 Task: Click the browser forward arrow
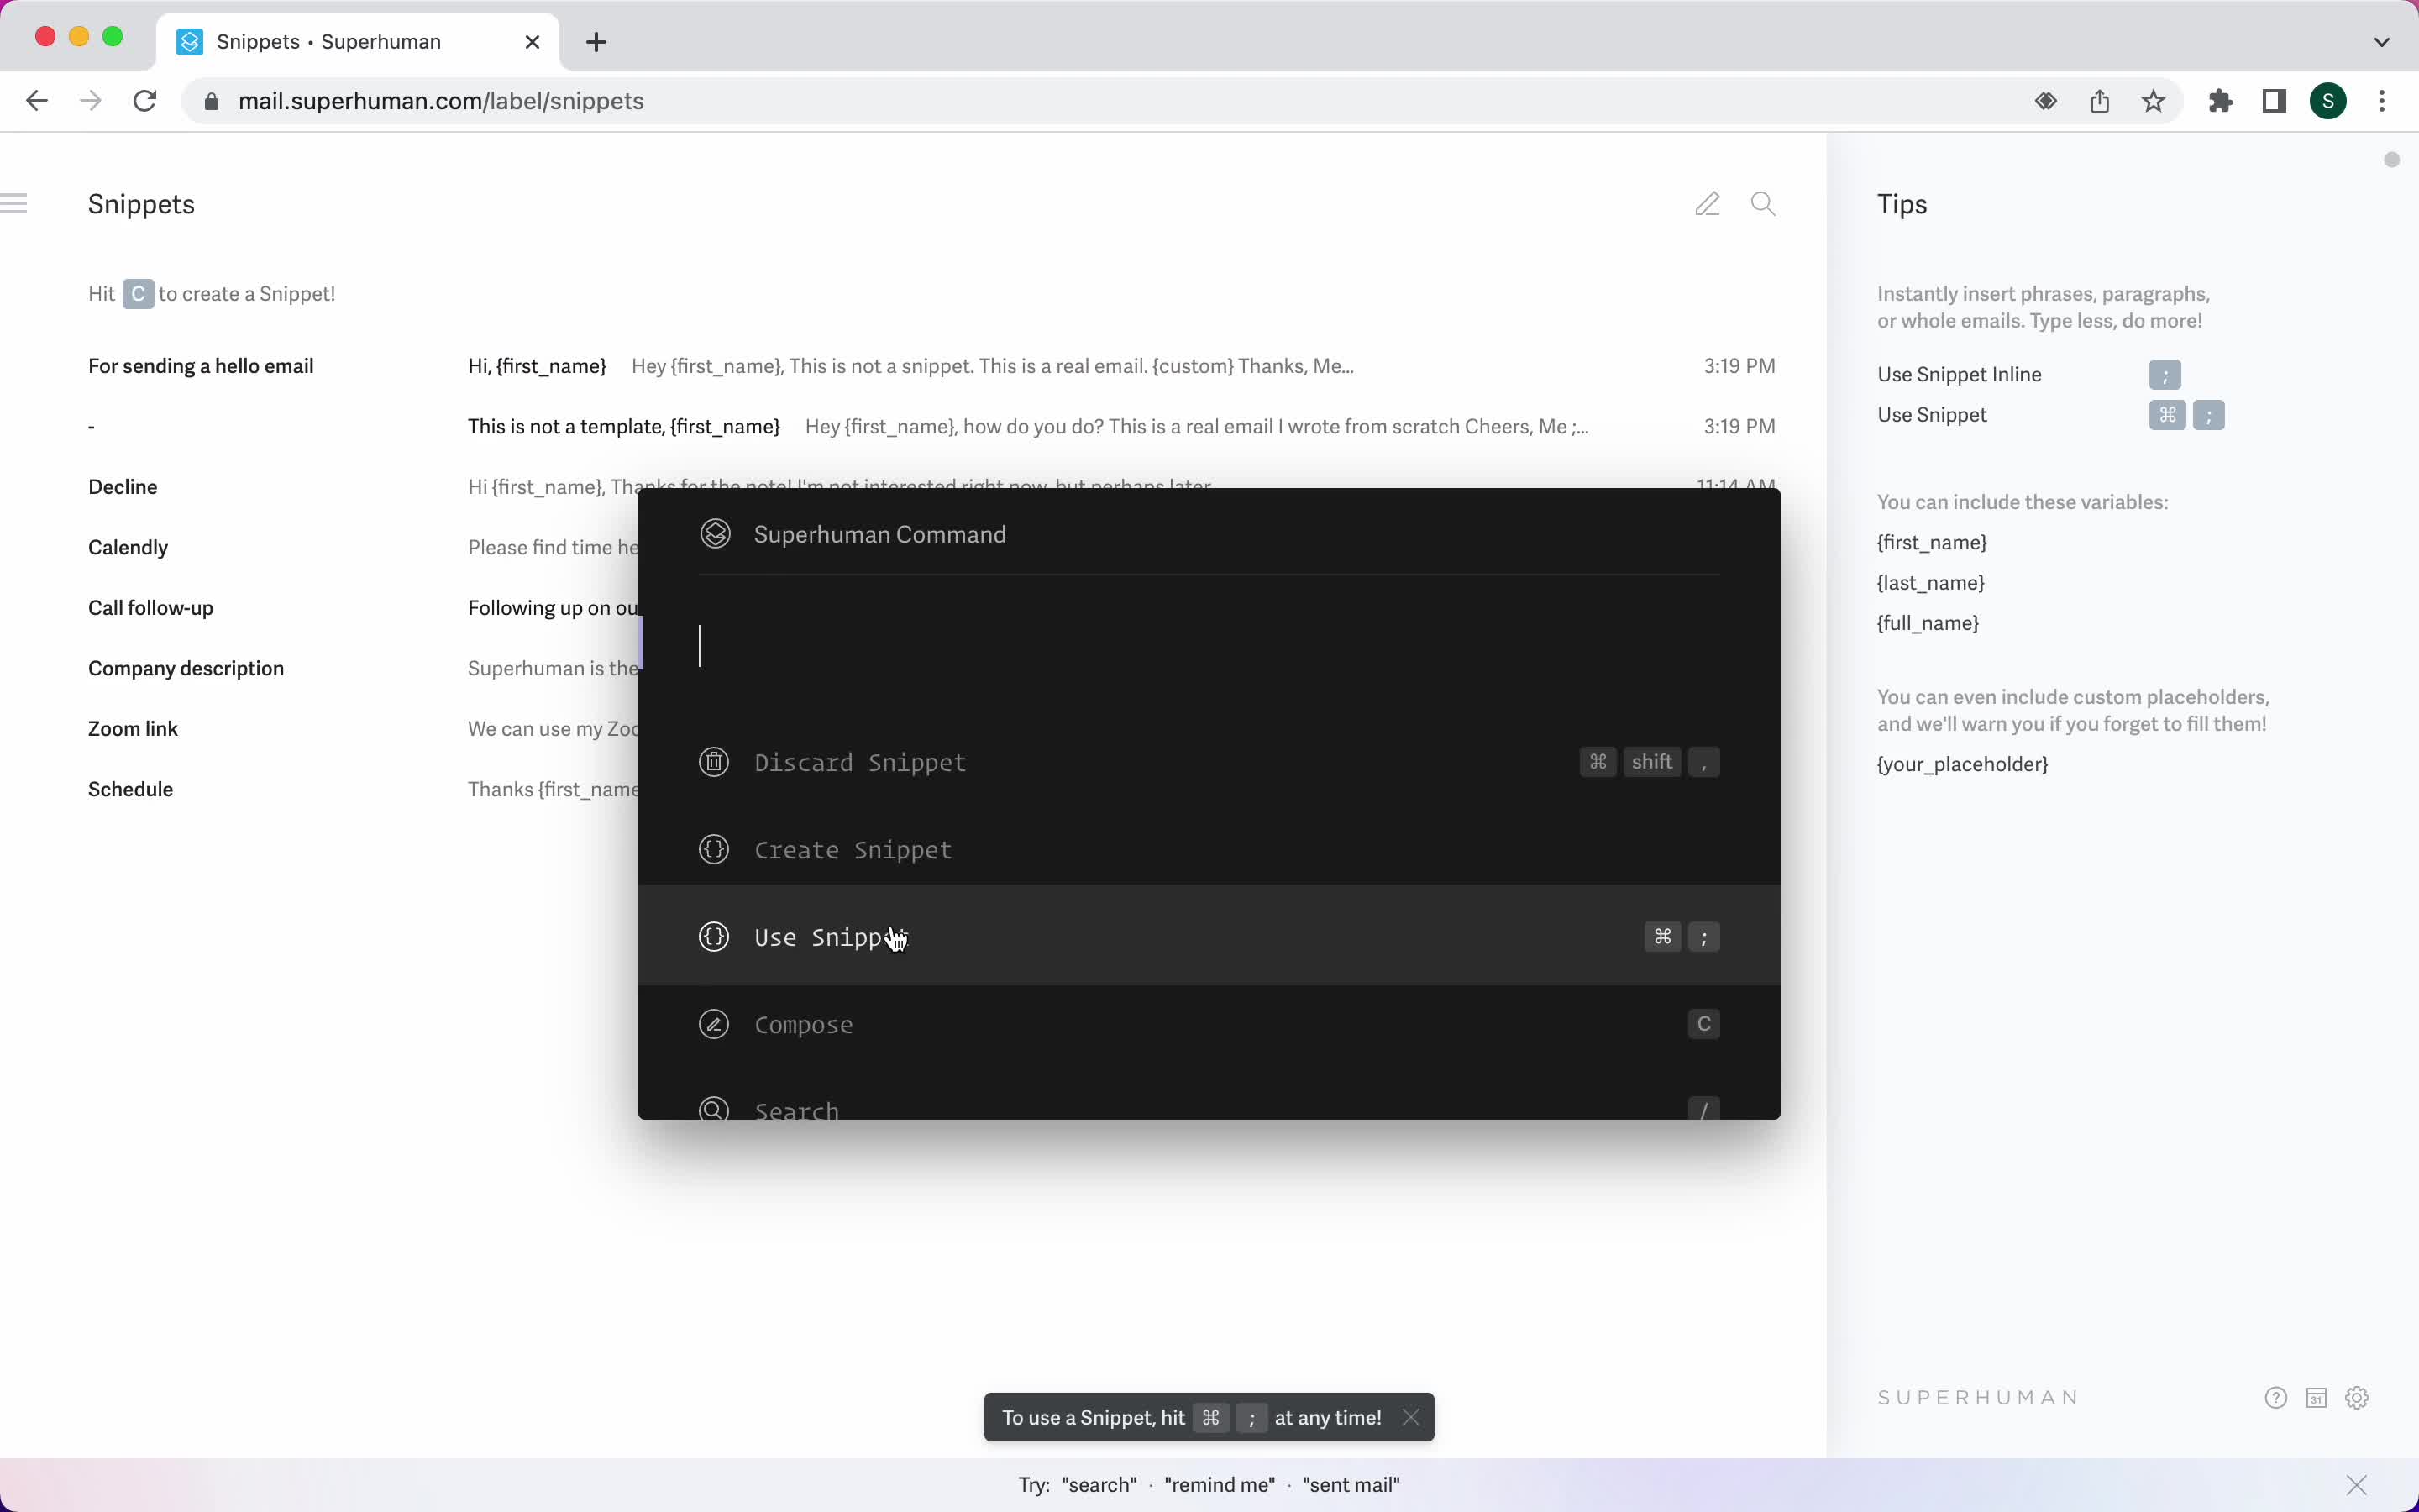coord(91,101)
